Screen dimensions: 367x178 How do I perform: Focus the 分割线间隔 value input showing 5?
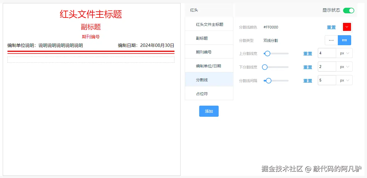coord(327,80)
